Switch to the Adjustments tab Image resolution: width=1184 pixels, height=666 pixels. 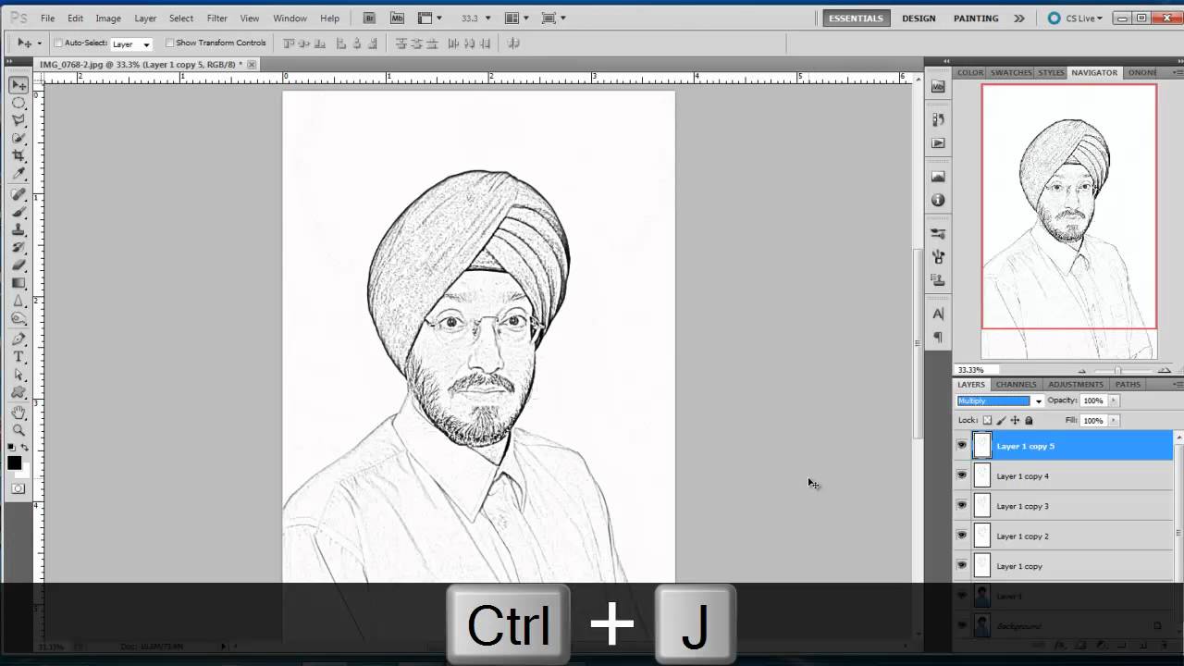1076,384
